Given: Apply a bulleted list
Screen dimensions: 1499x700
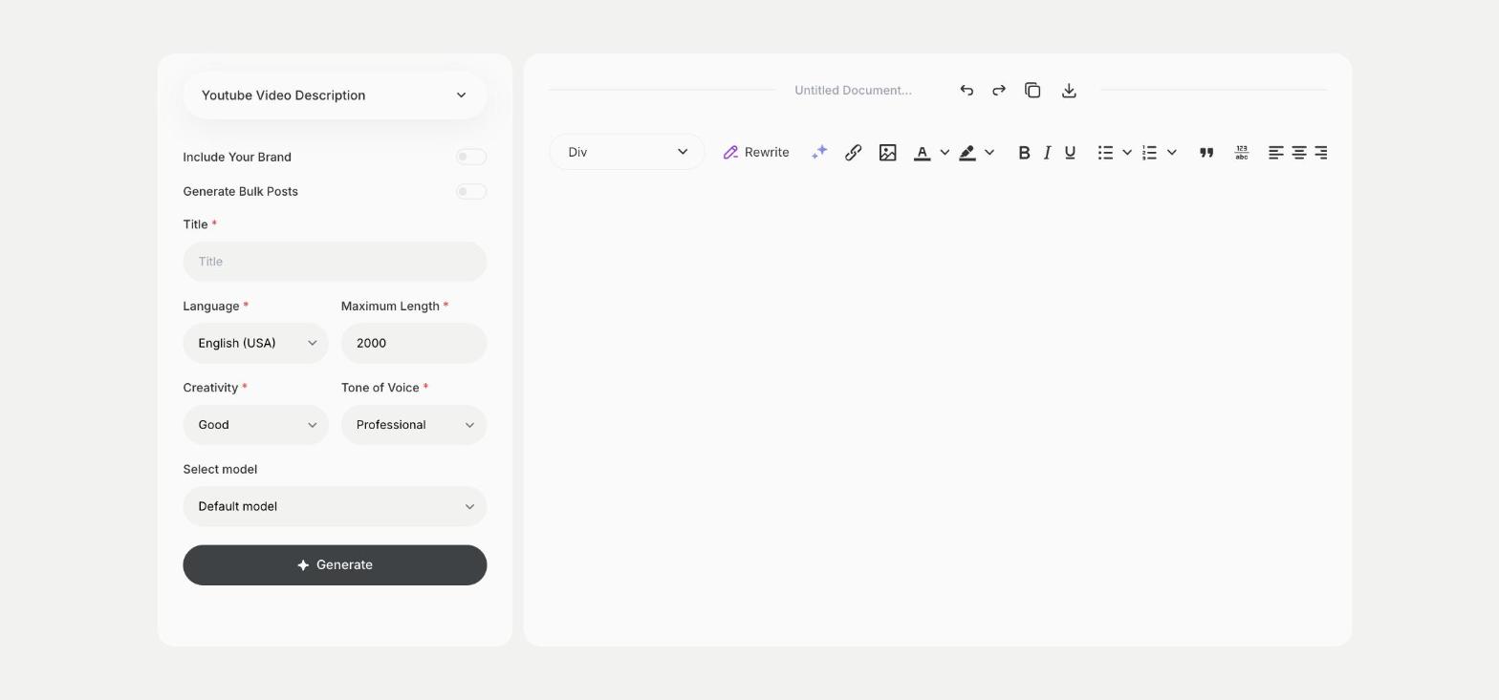Looking at the screenshot, I should [x=1105, y=153].
